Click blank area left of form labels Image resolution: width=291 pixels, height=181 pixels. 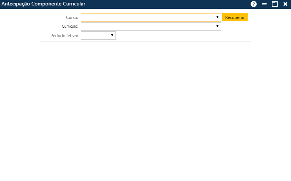[x=22, y=26]
